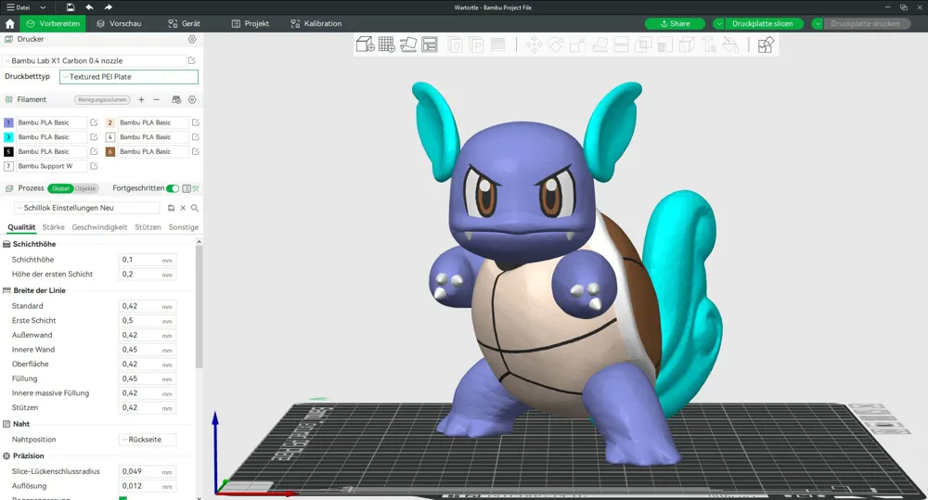
Task: Open filament 4 Bambu PLA Basic dropdown
Action: (153, 136)
